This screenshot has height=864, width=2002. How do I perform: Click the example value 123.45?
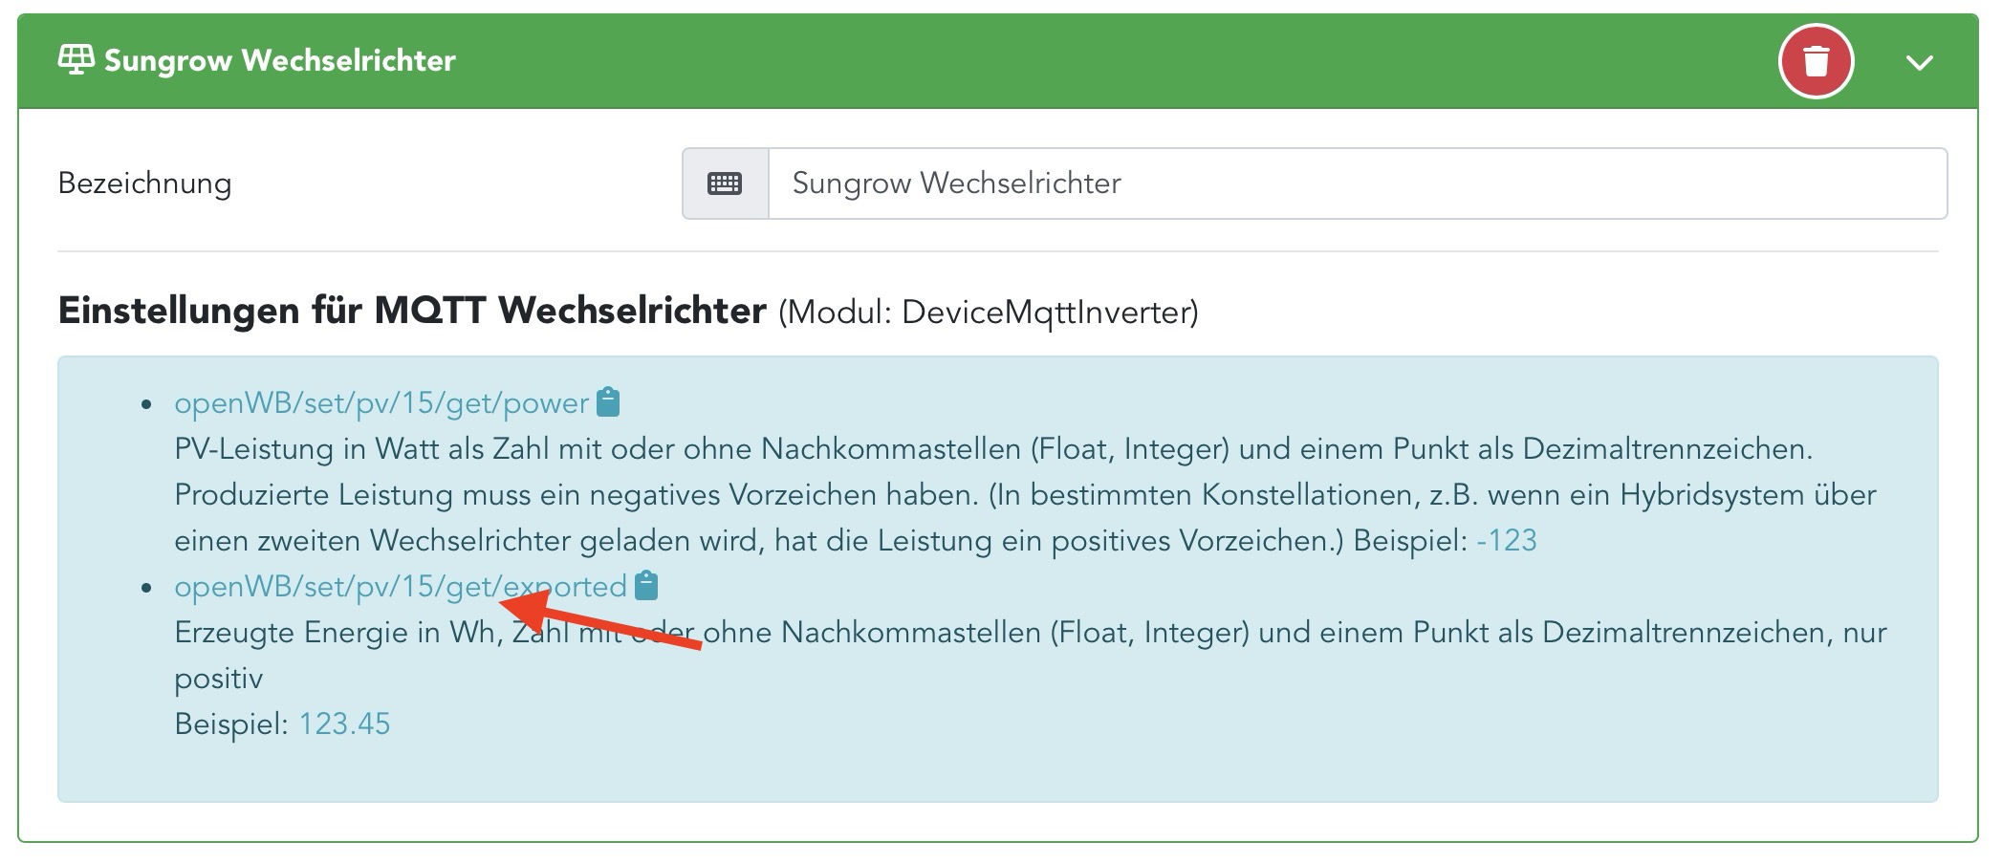(344, 724)
